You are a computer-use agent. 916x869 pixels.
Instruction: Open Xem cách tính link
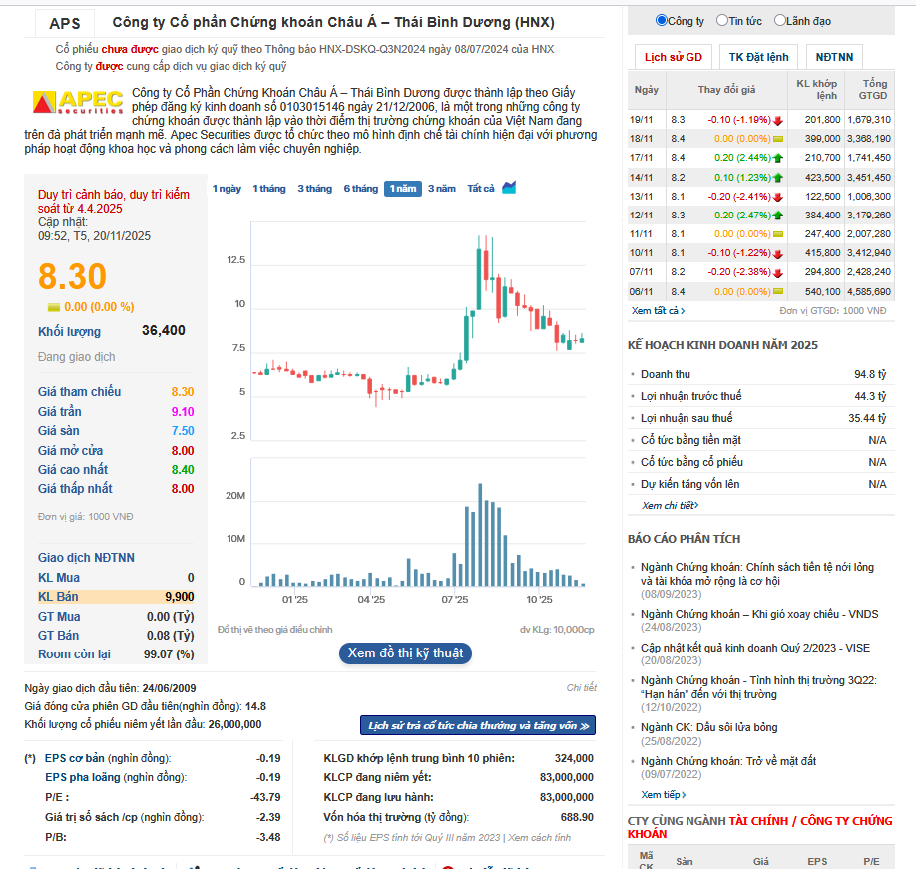coord(539,837)
